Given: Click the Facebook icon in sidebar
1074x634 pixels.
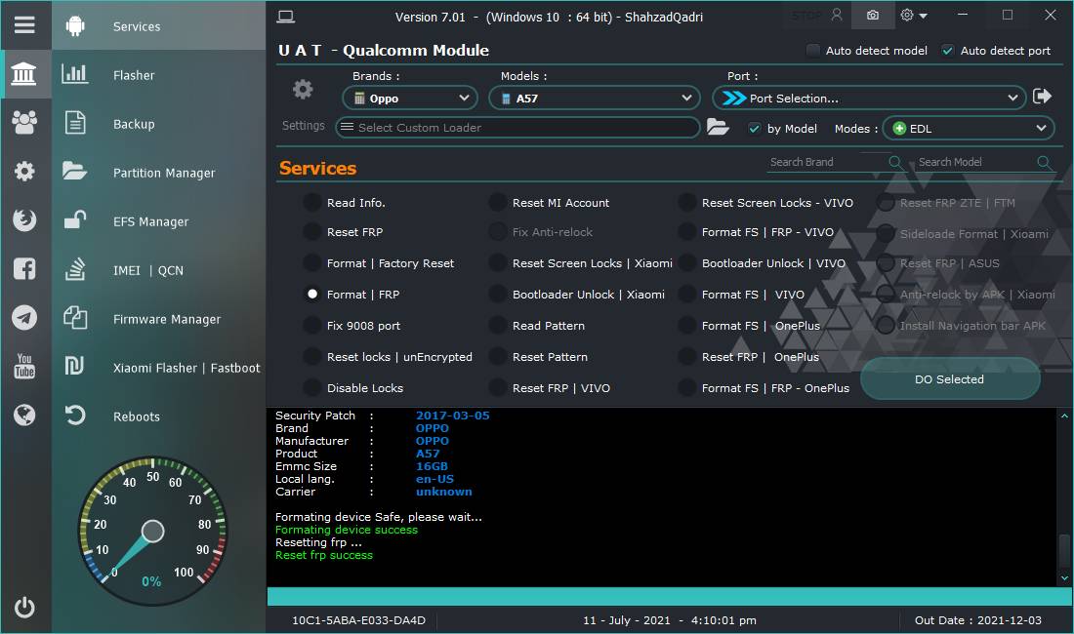Looking at the screenshot, I should point(24,269).
